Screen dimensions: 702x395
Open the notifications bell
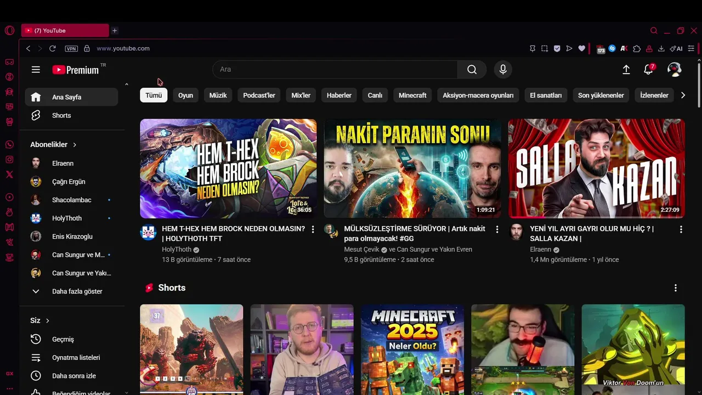[649, 69]
